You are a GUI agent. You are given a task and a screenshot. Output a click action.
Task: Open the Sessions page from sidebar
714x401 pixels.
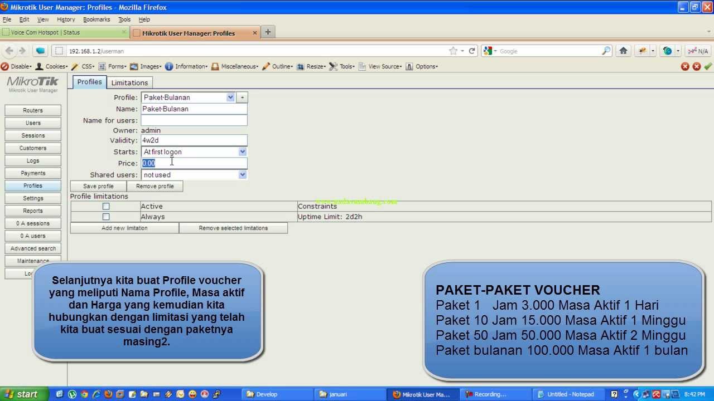(33, 135)
